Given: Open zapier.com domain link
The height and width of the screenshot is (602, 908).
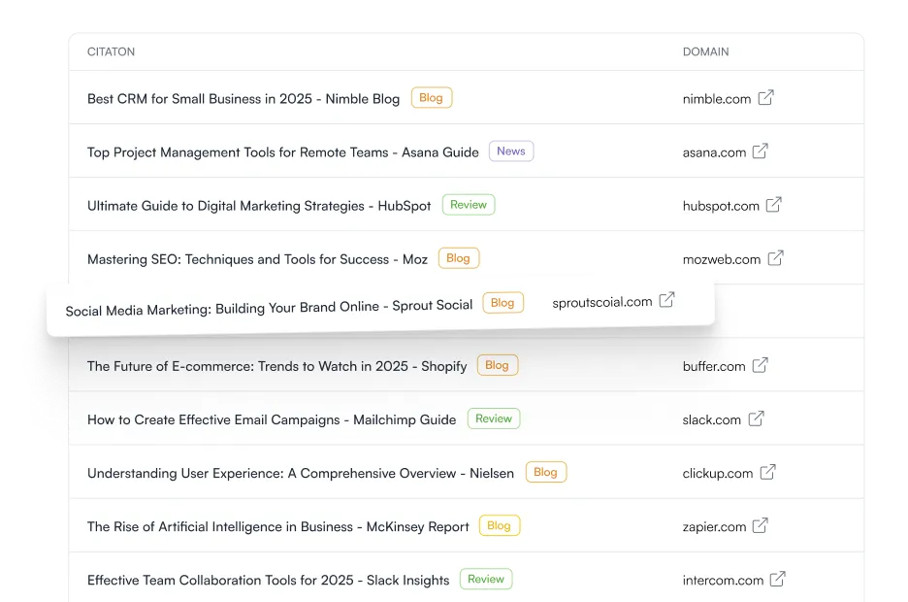Looking at the screenshot, I should point(714,527).
